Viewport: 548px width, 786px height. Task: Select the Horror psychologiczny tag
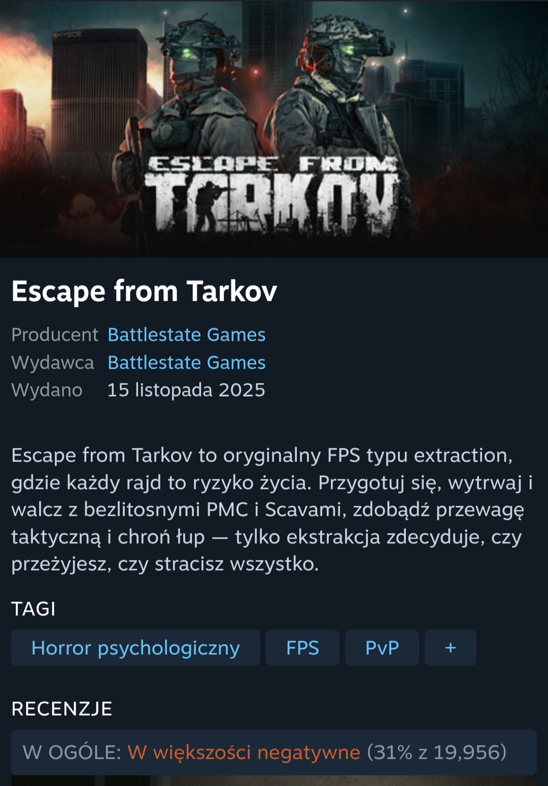[x=135, y=648]
